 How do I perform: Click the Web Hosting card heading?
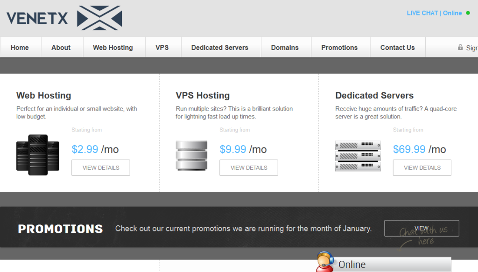point(43,95)
